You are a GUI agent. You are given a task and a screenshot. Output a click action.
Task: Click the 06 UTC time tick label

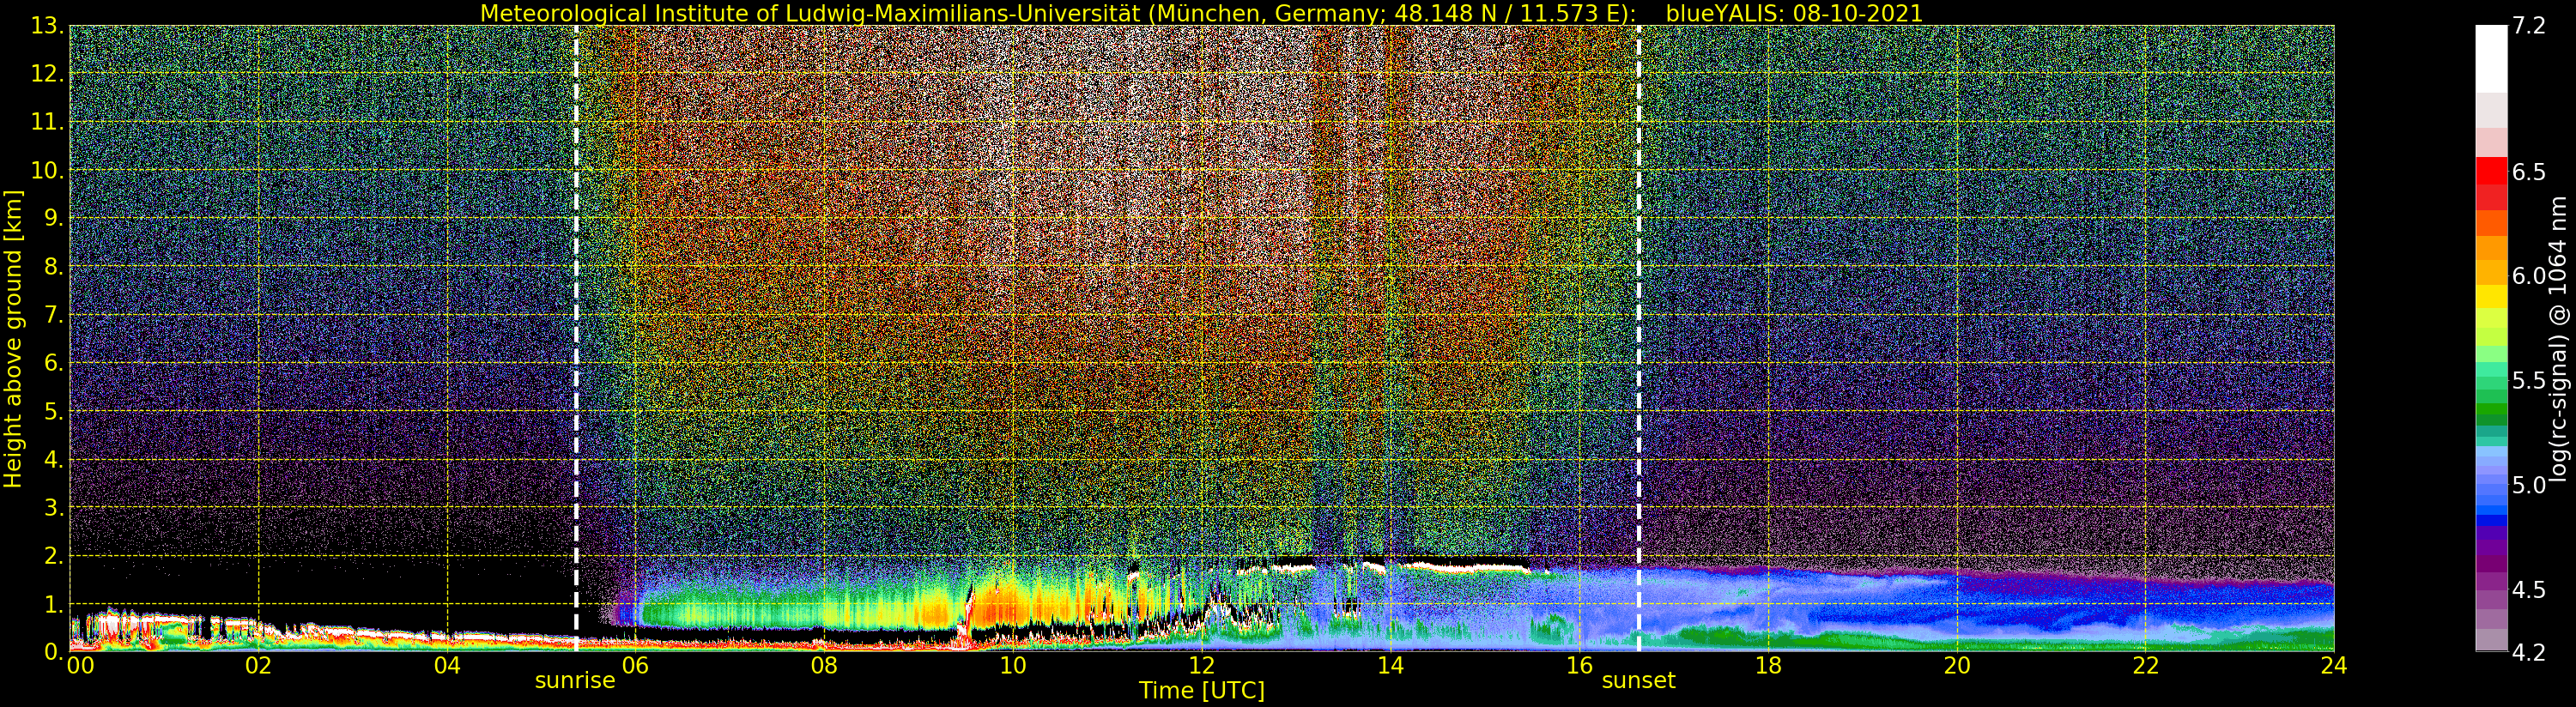click(635, 666)
